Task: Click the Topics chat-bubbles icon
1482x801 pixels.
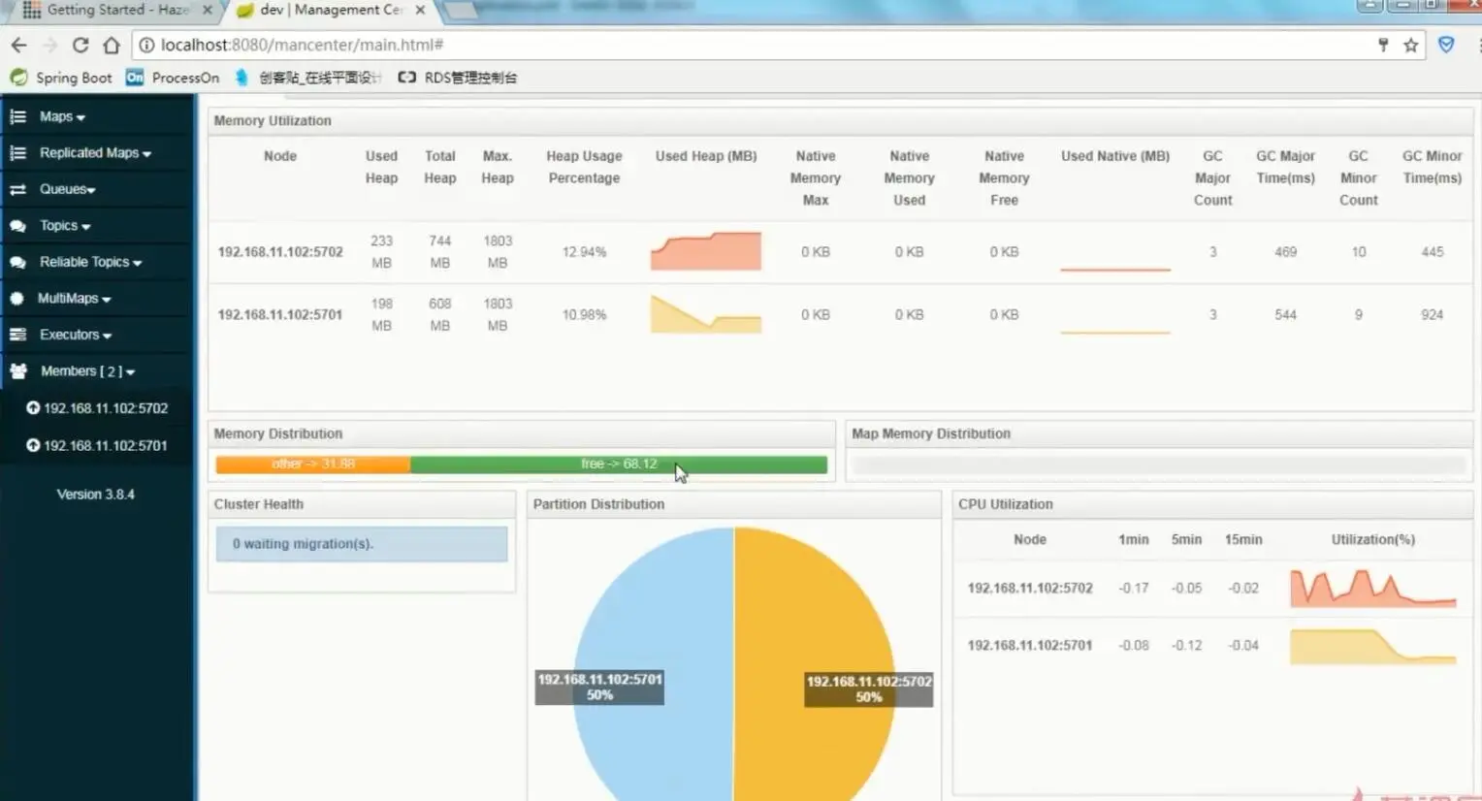Action: click(17, 226)
